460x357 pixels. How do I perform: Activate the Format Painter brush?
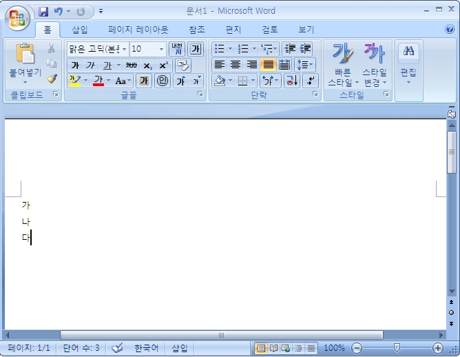pos(52,79)
